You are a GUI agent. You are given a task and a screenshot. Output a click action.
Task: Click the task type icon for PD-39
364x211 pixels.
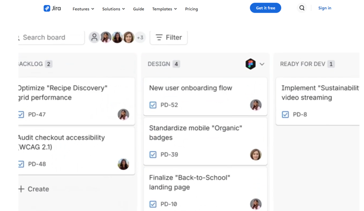pos(153,154)
